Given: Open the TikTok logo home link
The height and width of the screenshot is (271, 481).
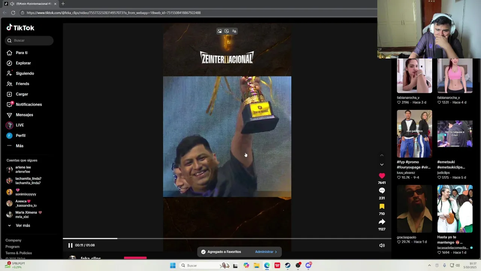Looking at the screenshot, I should 20,27.
